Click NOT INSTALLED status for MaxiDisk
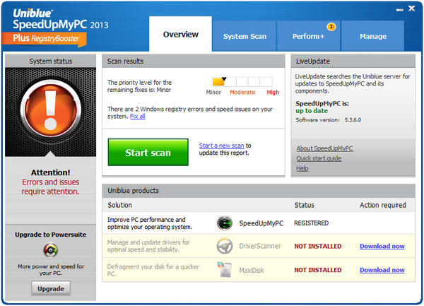 (318, 270)
